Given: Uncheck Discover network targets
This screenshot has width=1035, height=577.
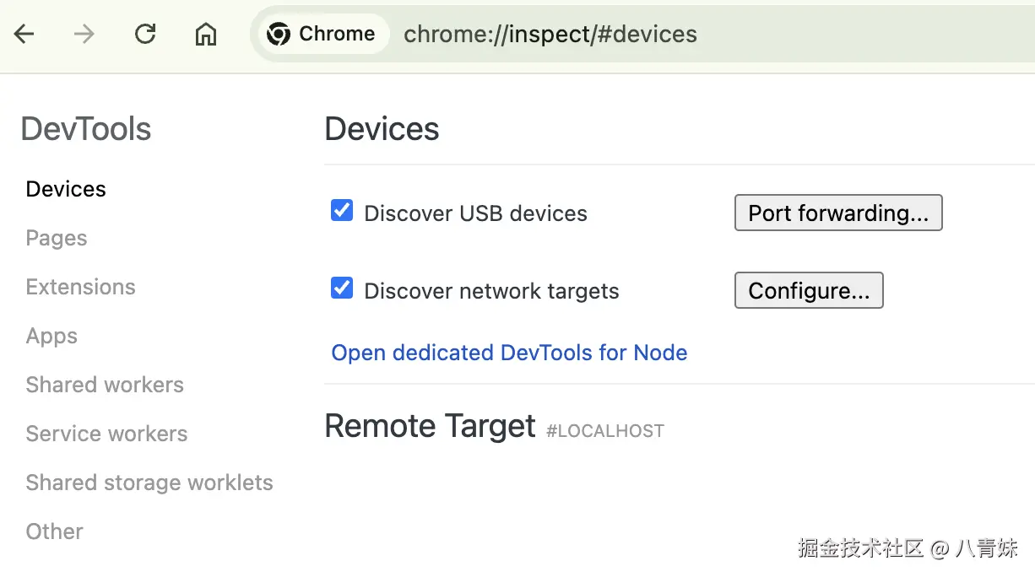Looking at the screenshot, I should [x=342, y=288].
